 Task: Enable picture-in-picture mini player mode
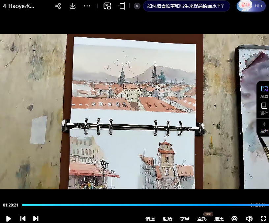(107, 6)
